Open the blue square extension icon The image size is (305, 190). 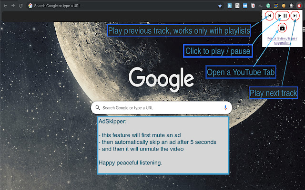(x=245, y=6)
